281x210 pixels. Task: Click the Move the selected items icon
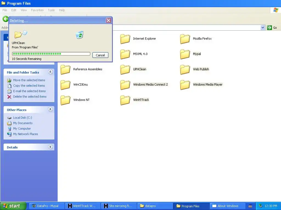(x=9, y=80)
